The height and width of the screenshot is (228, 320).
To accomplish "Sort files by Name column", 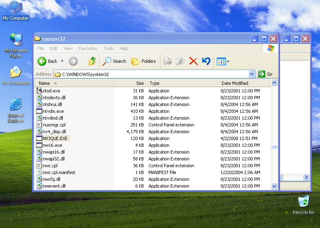I will [x=74, y=83].
